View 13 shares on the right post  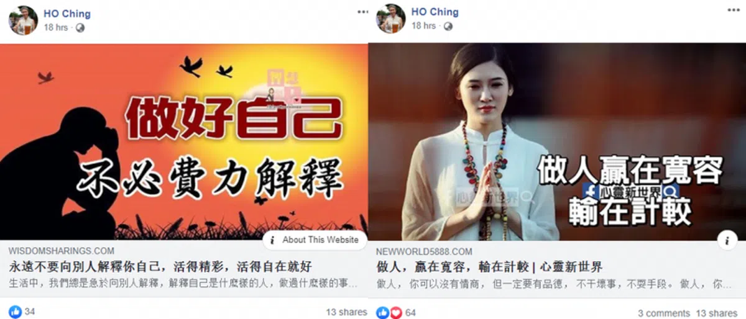716,313
